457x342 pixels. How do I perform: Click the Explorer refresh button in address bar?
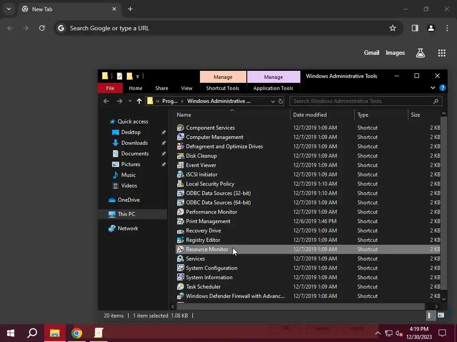[280, 101]
